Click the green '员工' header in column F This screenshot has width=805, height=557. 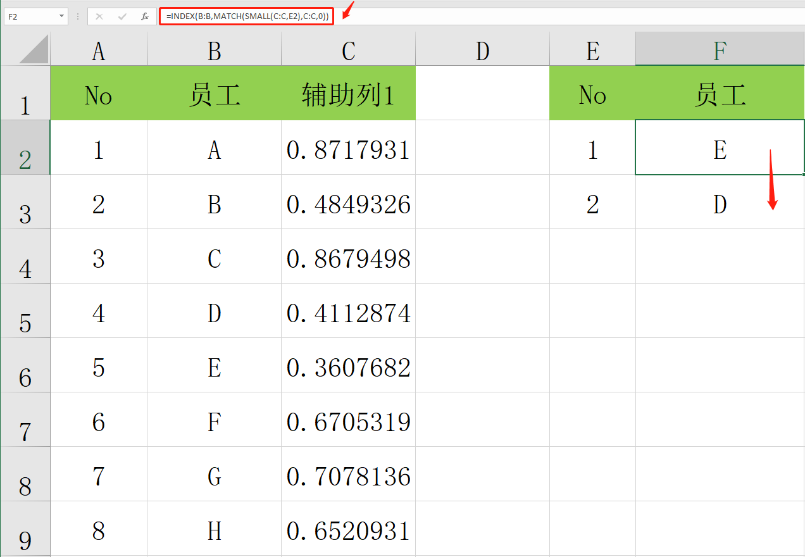tap(720, 93)
